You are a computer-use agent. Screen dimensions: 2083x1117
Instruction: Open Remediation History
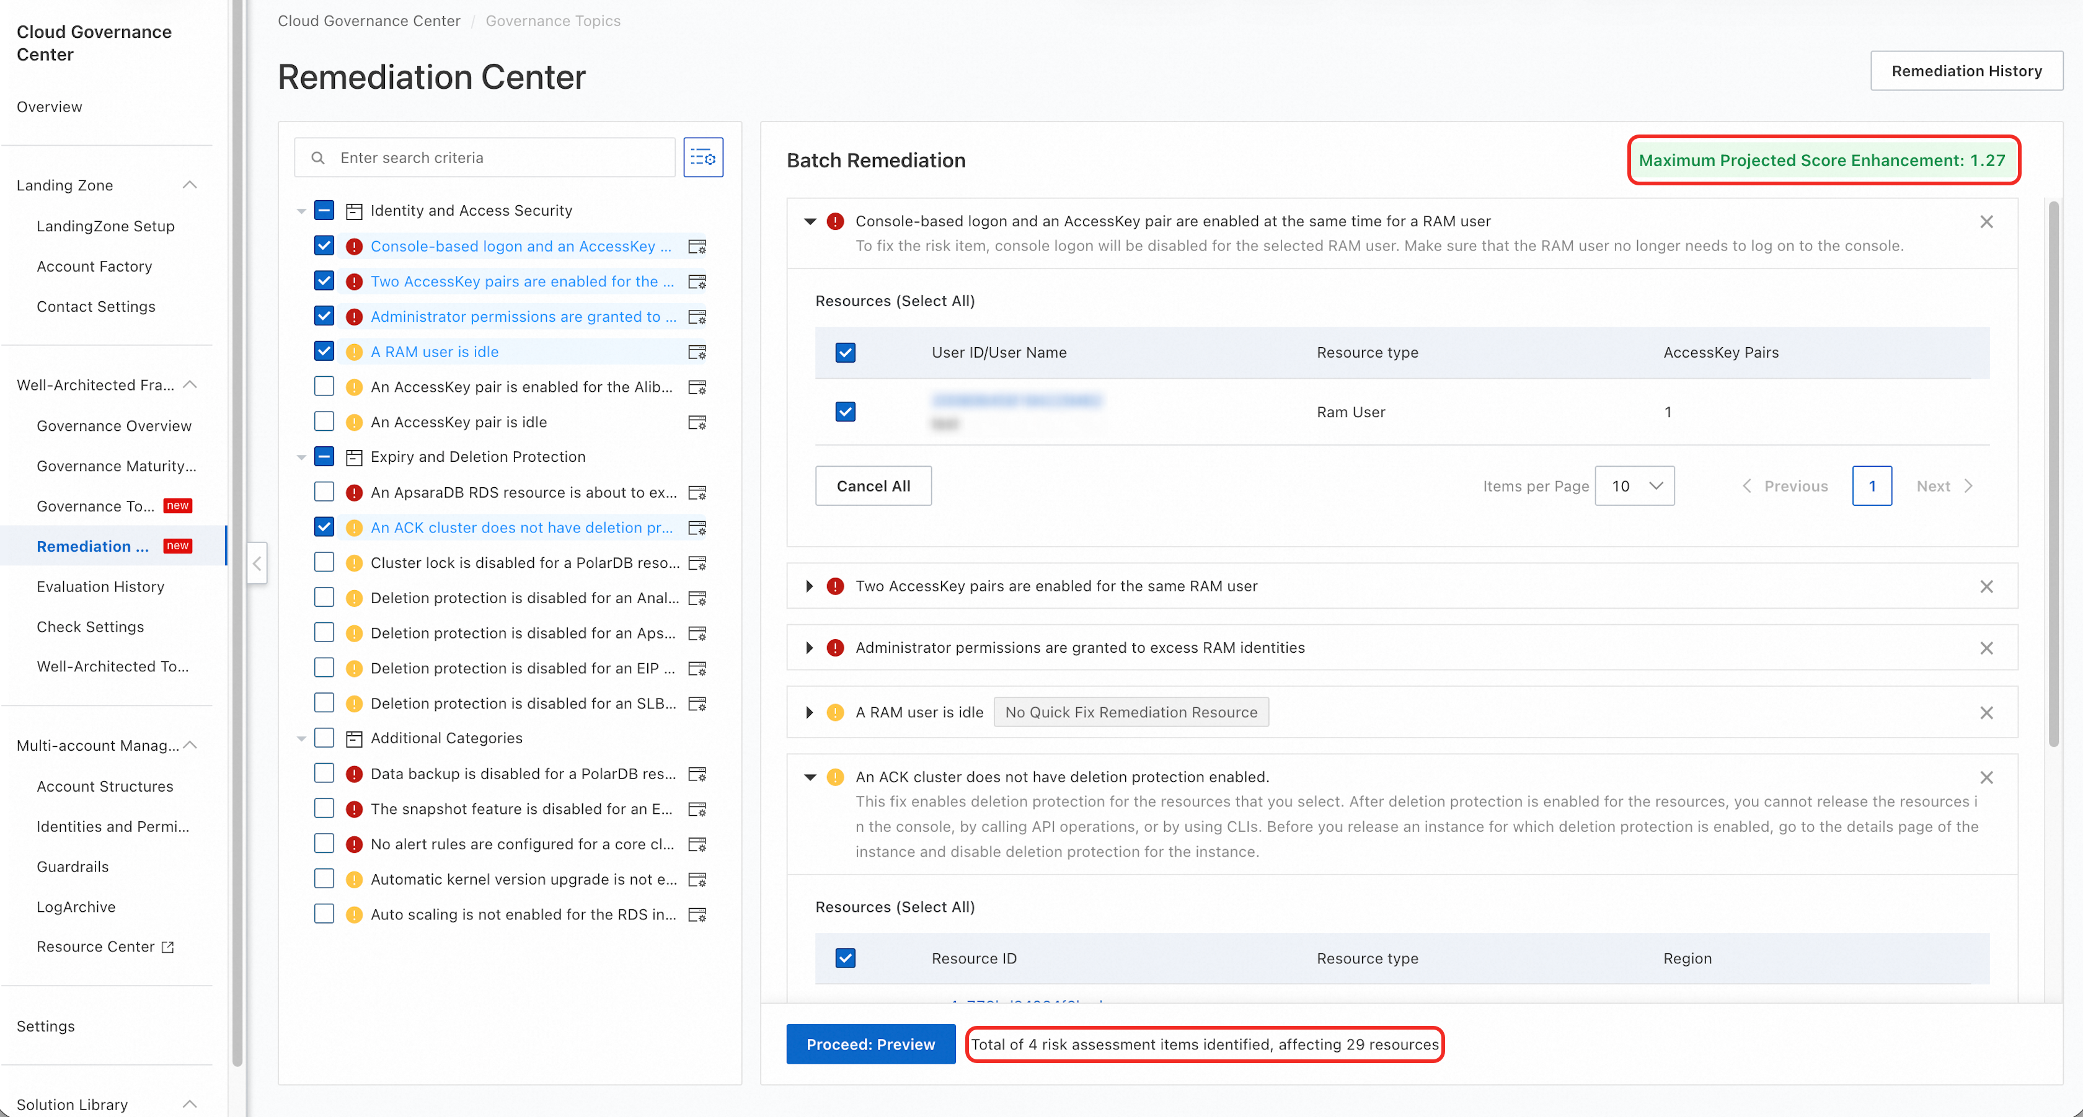coord(1966,71)
